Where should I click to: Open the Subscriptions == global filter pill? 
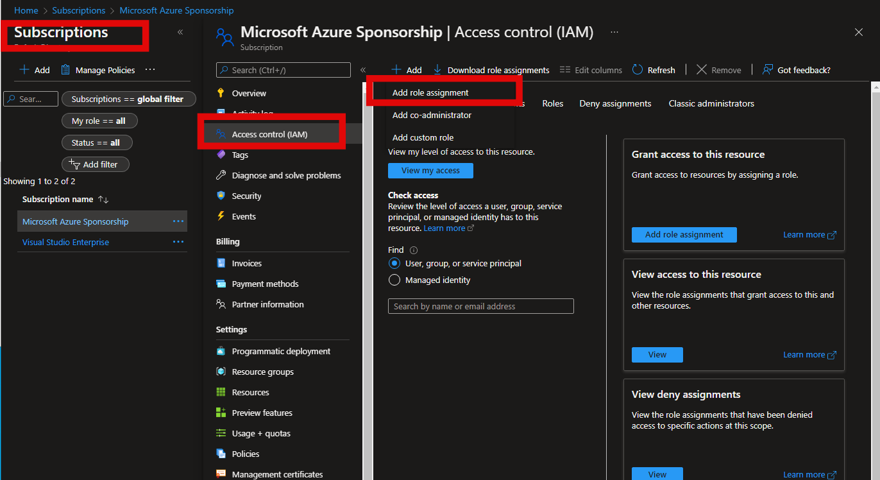(129, 99)
